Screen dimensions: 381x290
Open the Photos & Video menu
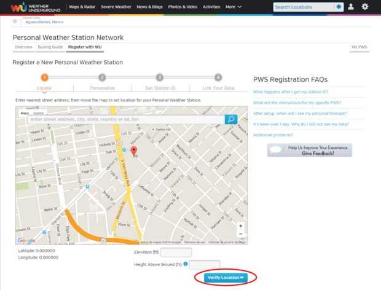(x=183, y=7)
